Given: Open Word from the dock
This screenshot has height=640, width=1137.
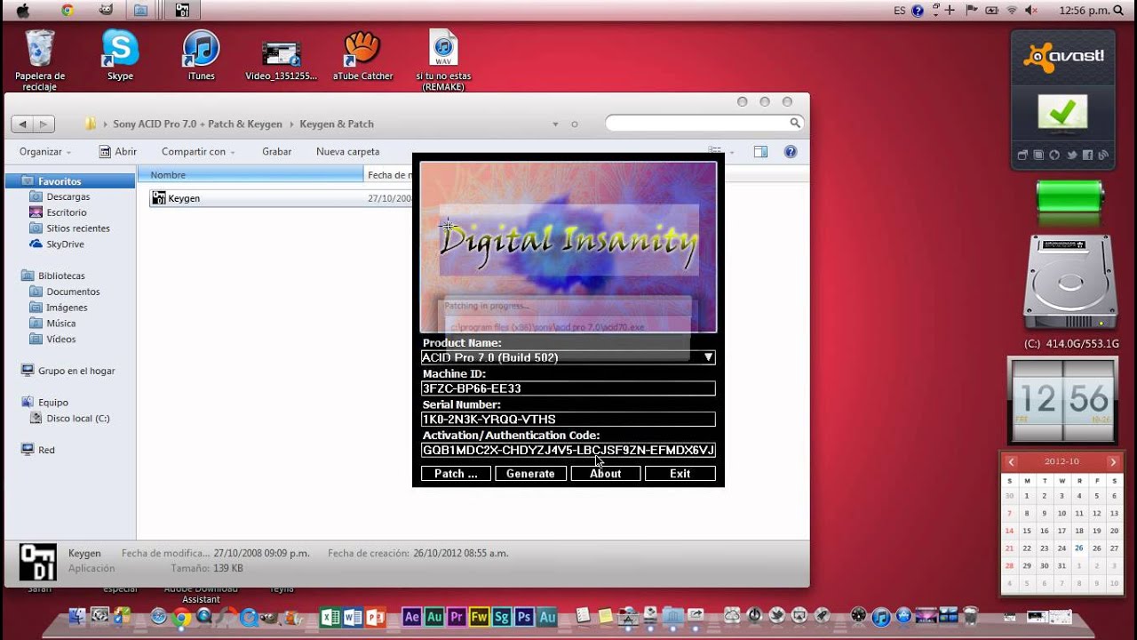Looking at the screenshot, I should click(353, 616).
